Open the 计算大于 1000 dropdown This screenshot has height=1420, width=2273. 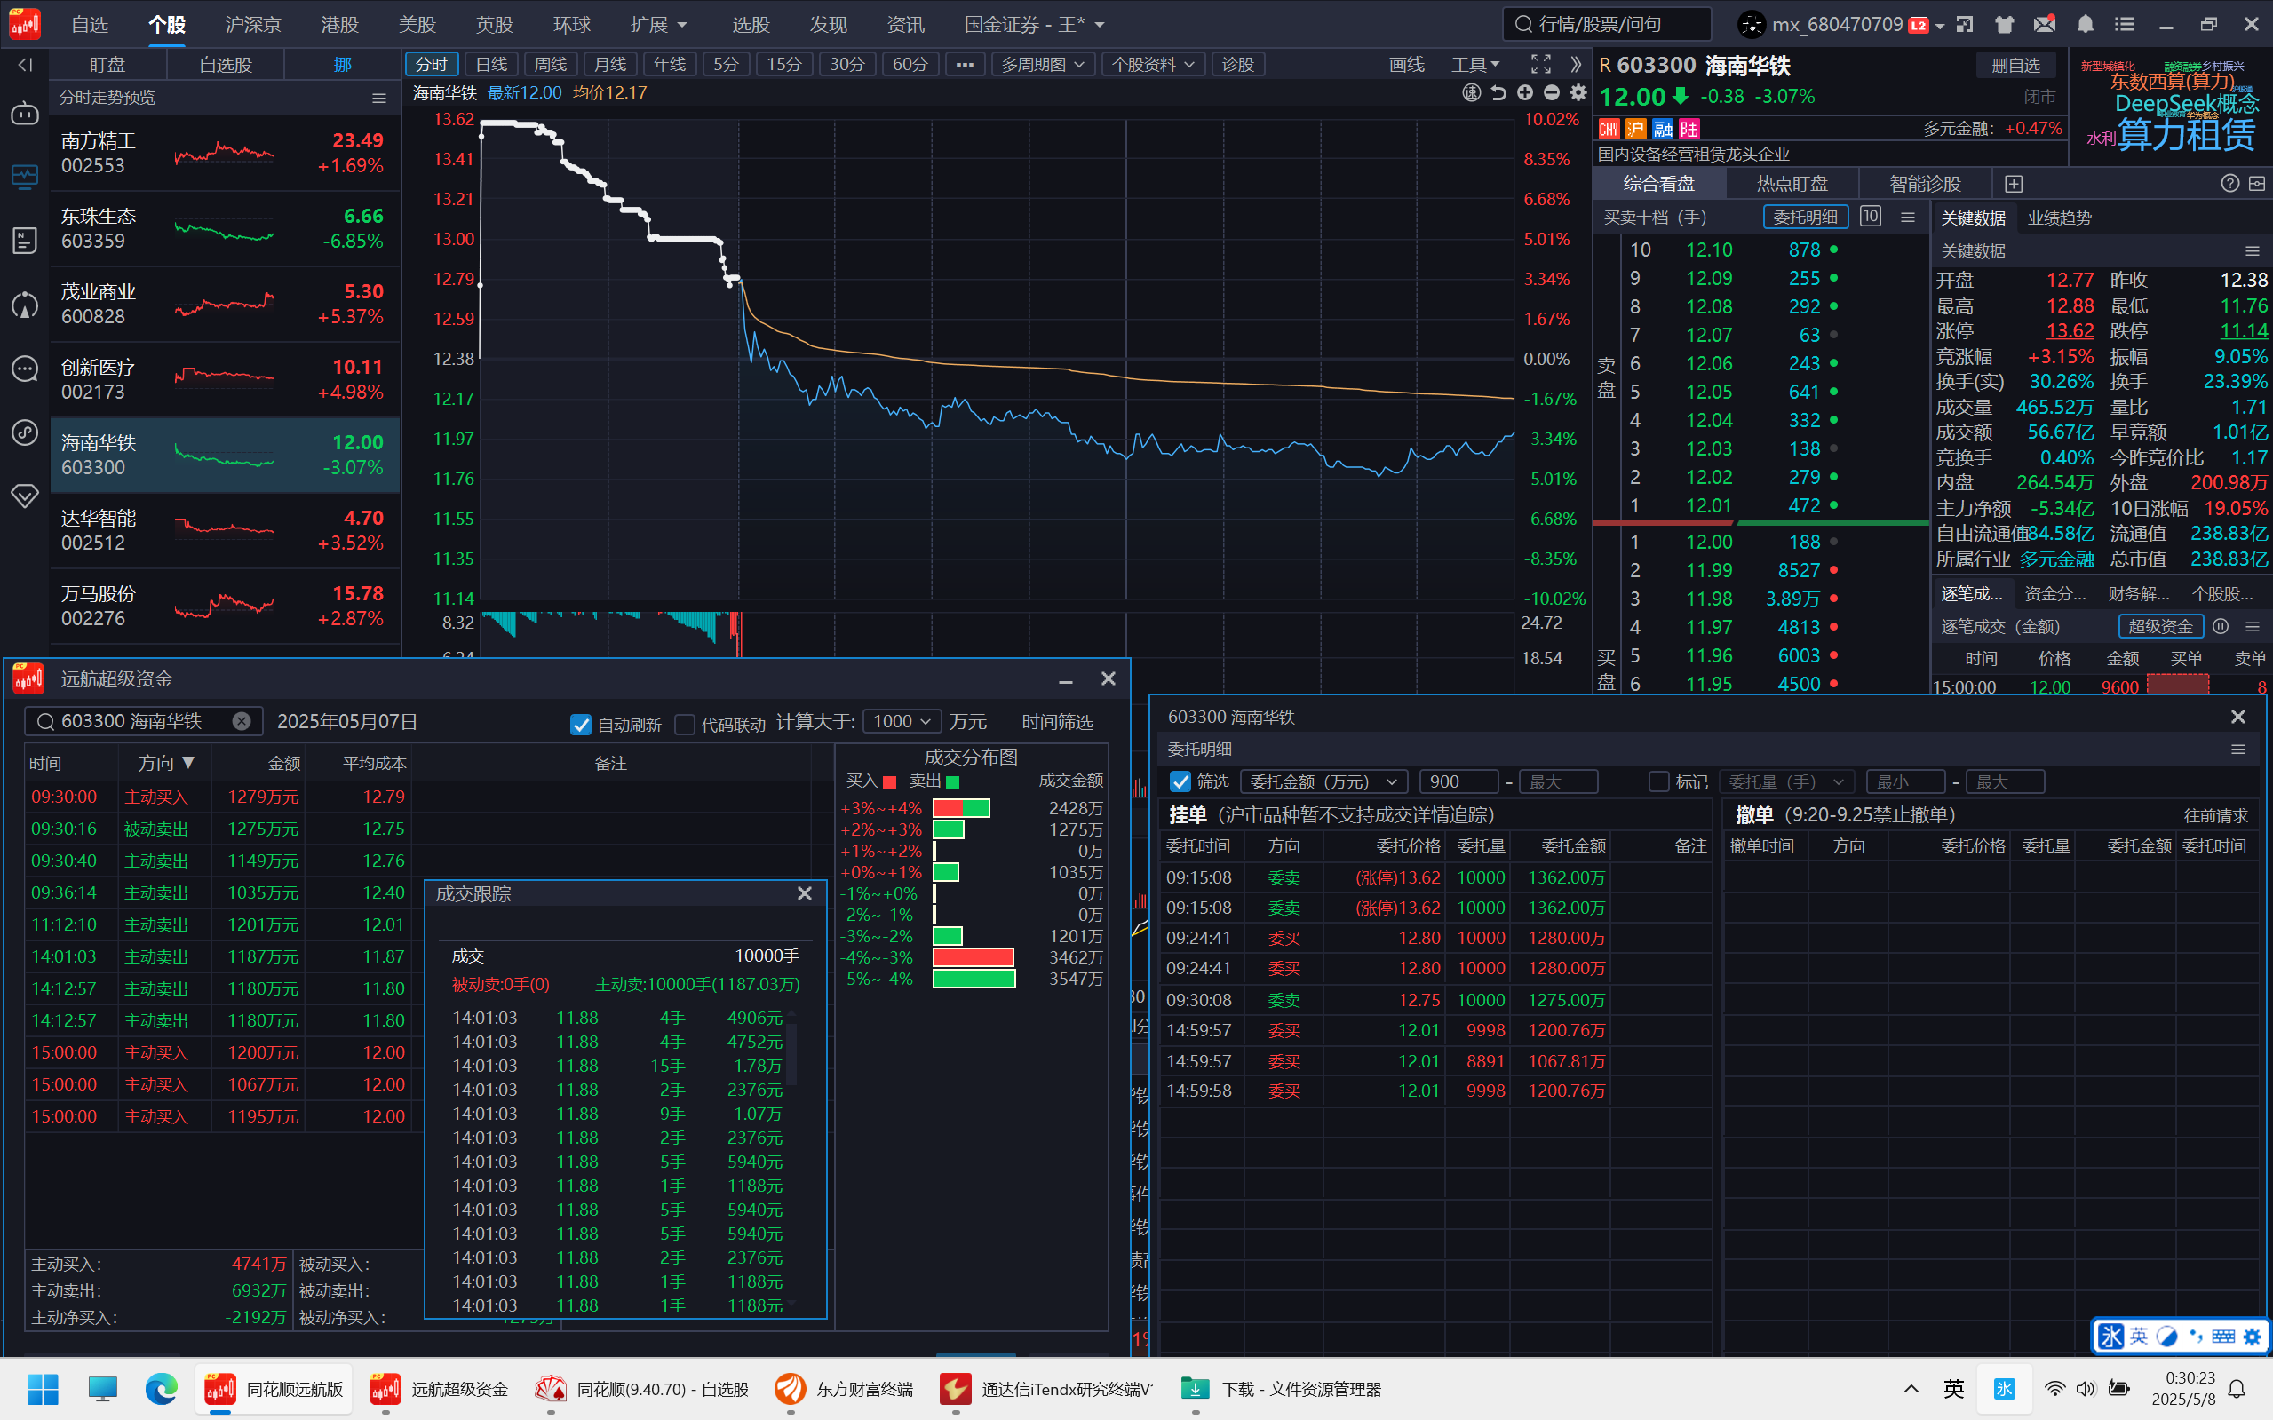point(902,721)
